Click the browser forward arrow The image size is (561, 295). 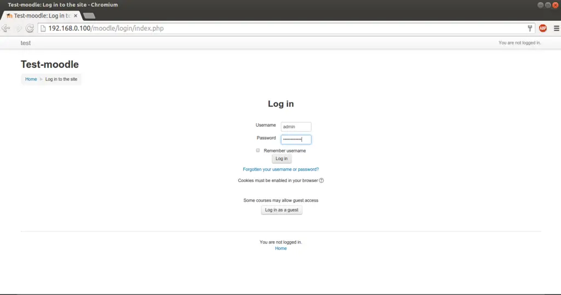tap(19, 29)
